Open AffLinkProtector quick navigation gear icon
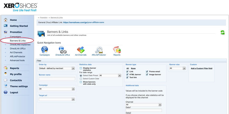The height and width of the screenshot is (114, 229). tap(99, 50)
